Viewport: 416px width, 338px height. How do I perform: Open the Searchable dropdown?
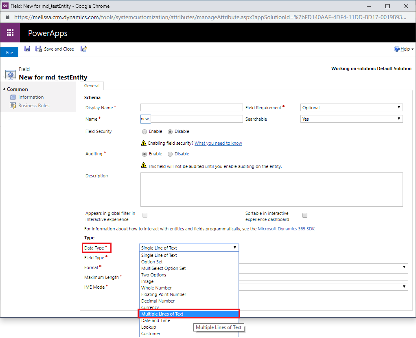click(x=352, y=119)
